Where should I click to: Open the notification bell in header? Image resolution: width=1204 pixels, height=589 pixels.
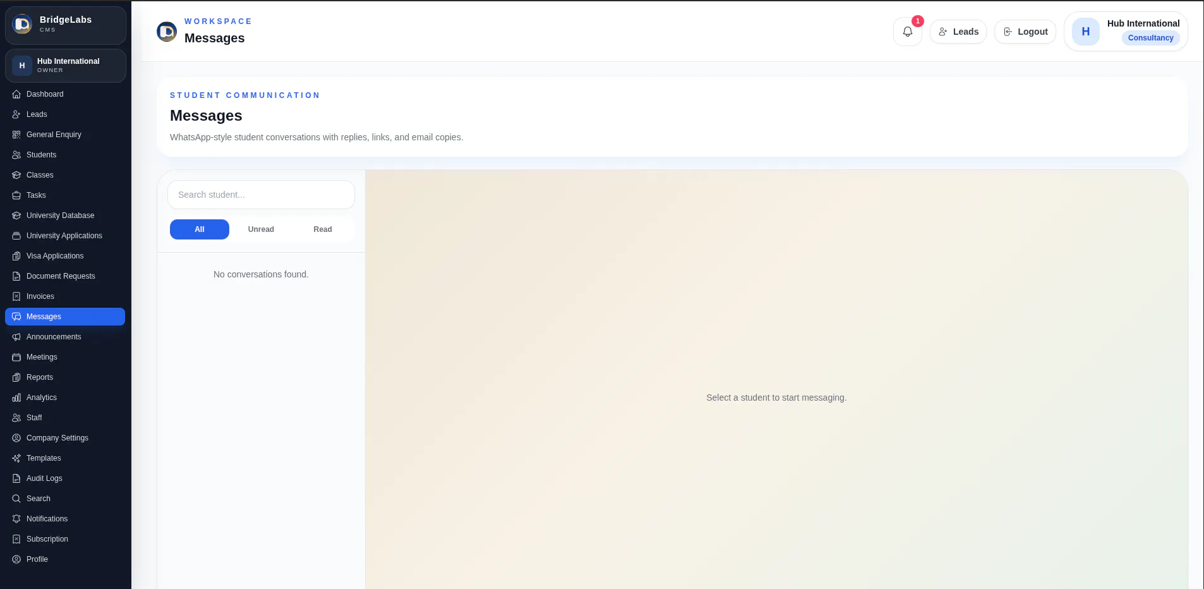click(908, 32)
